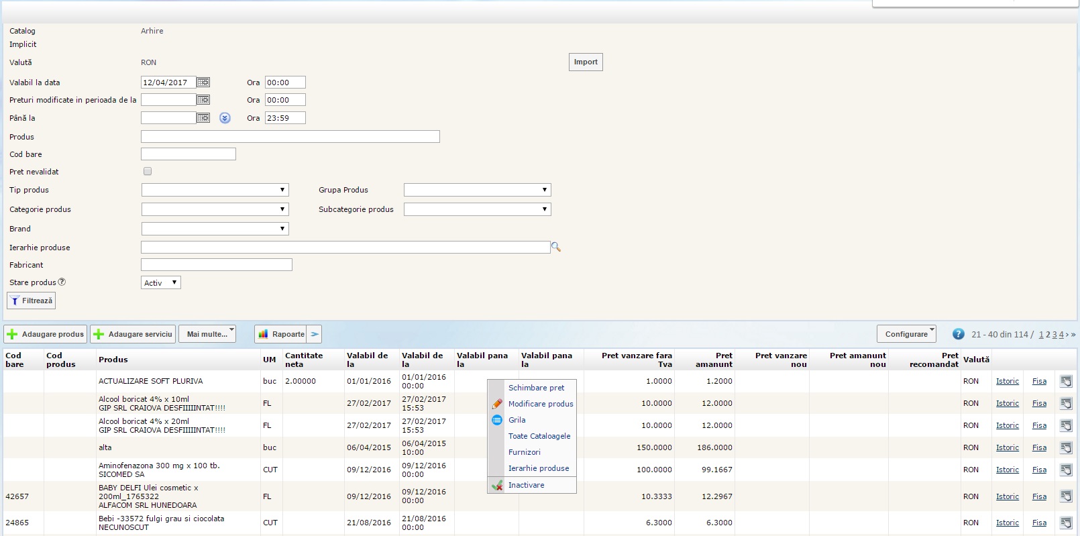1080x536 pixels.
Task: Choose Modificare produs from context menu
Action: (x=540, y=404)
